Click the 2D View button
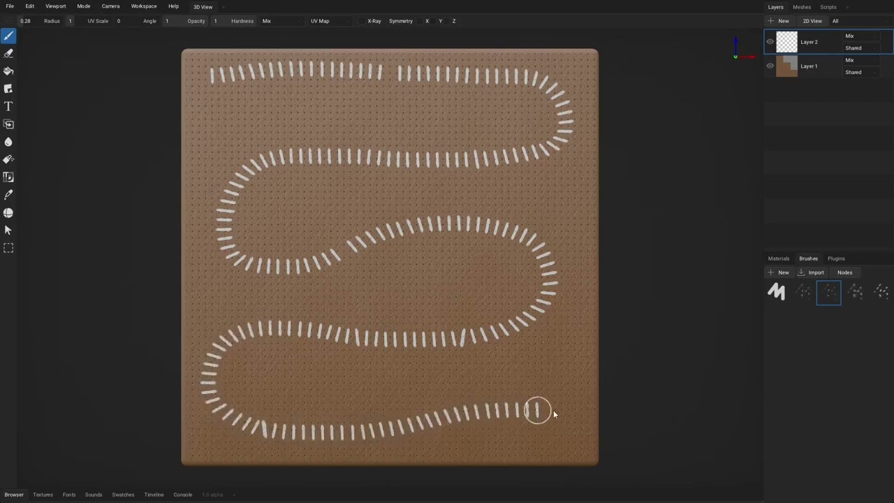The image size is (894, 503). pyautogui.click(x=812, y=21)
